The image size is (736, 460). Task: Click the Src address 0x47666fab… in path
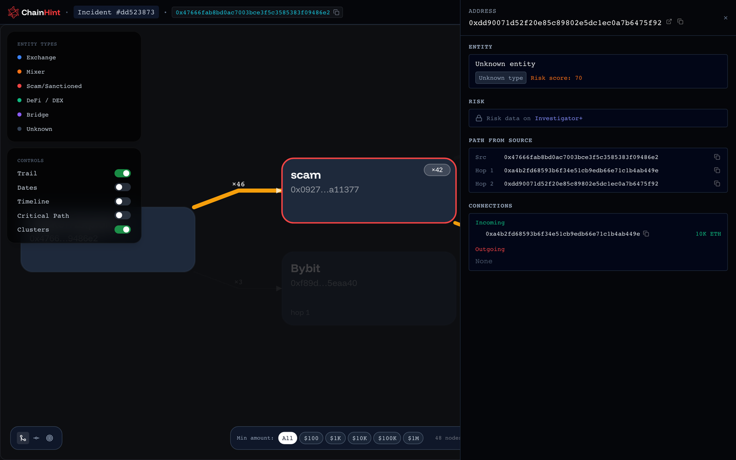pos(581,157)
